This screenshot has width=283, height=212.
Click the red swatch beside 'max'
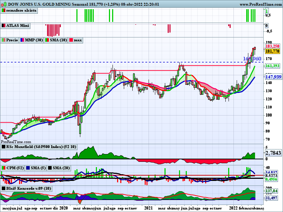pos(71,40)
